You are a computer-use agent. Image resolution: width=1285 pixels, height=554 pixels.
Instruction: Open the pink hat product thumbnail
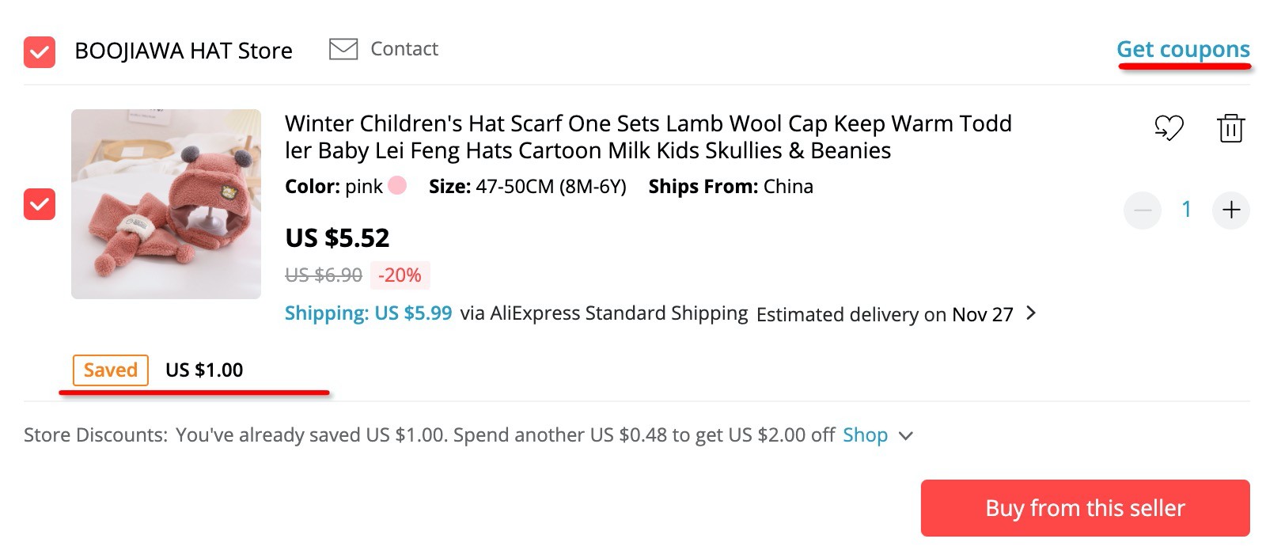(x=166, y=204)
